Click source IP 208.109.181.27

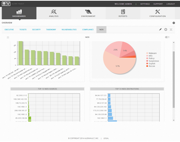pos(21,110)
